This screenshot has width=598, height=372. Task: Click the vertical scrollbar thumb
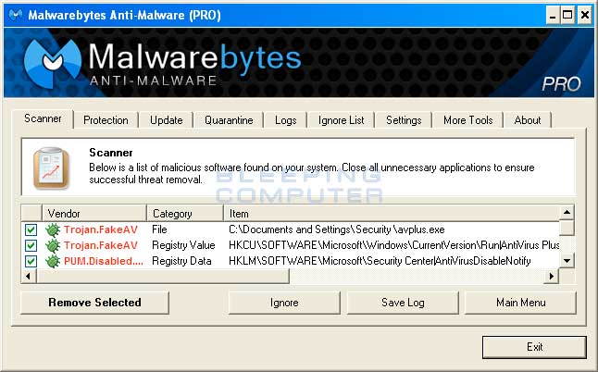[x=567, y=228]
